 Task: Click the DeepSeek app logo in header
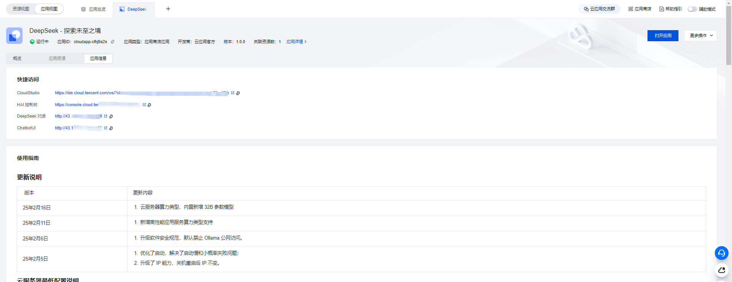pos(14,35)
